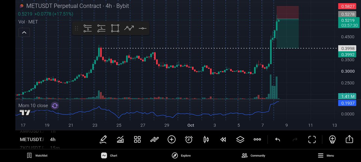Select the Mom 10 close indicator label
361x162 pixels.
(33, 106)
